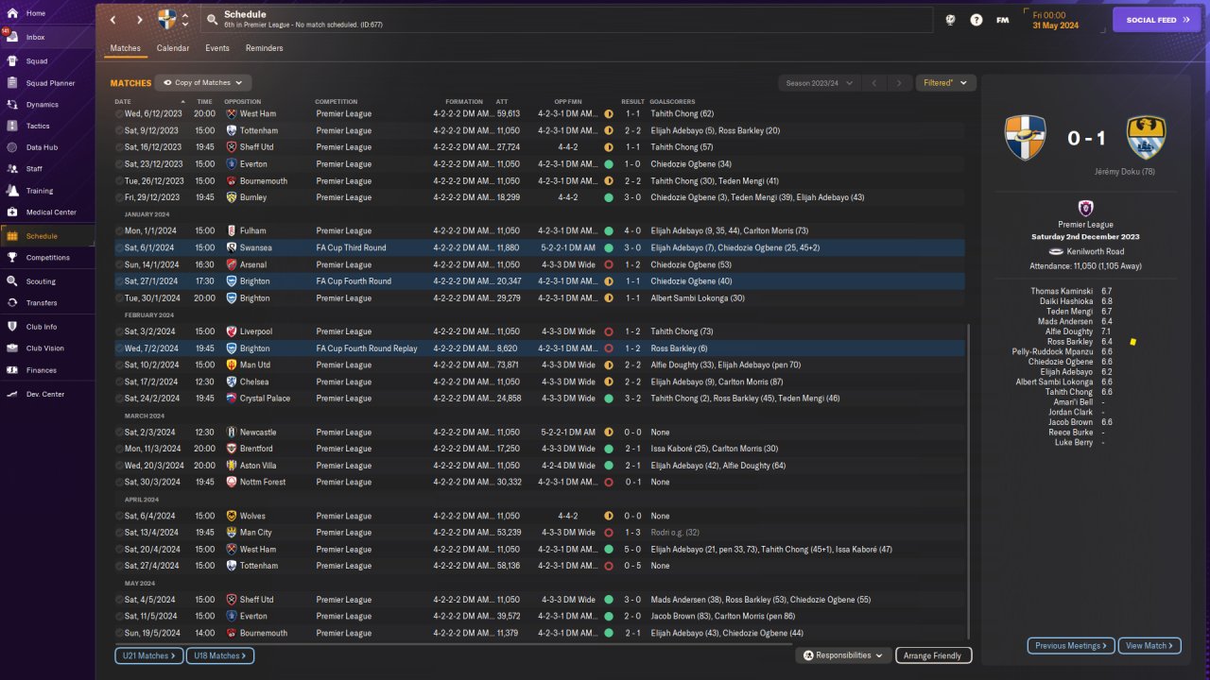Open Scouting from the sidebar

click(41, 281)
